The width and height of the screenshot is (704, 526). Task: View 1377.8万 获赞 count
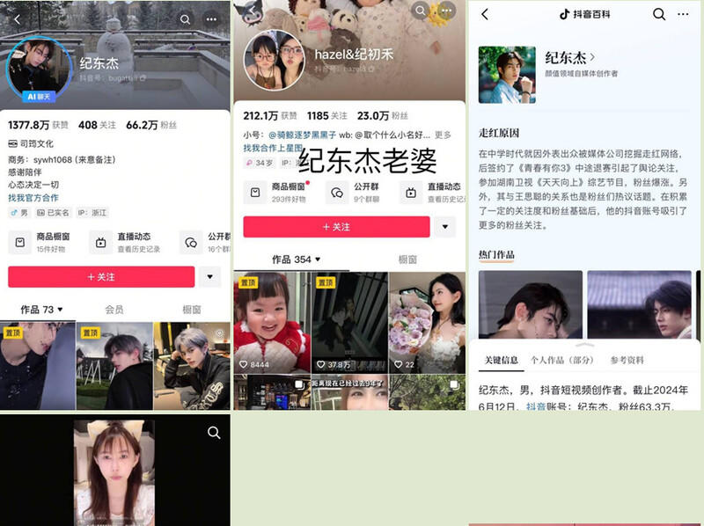38,125
